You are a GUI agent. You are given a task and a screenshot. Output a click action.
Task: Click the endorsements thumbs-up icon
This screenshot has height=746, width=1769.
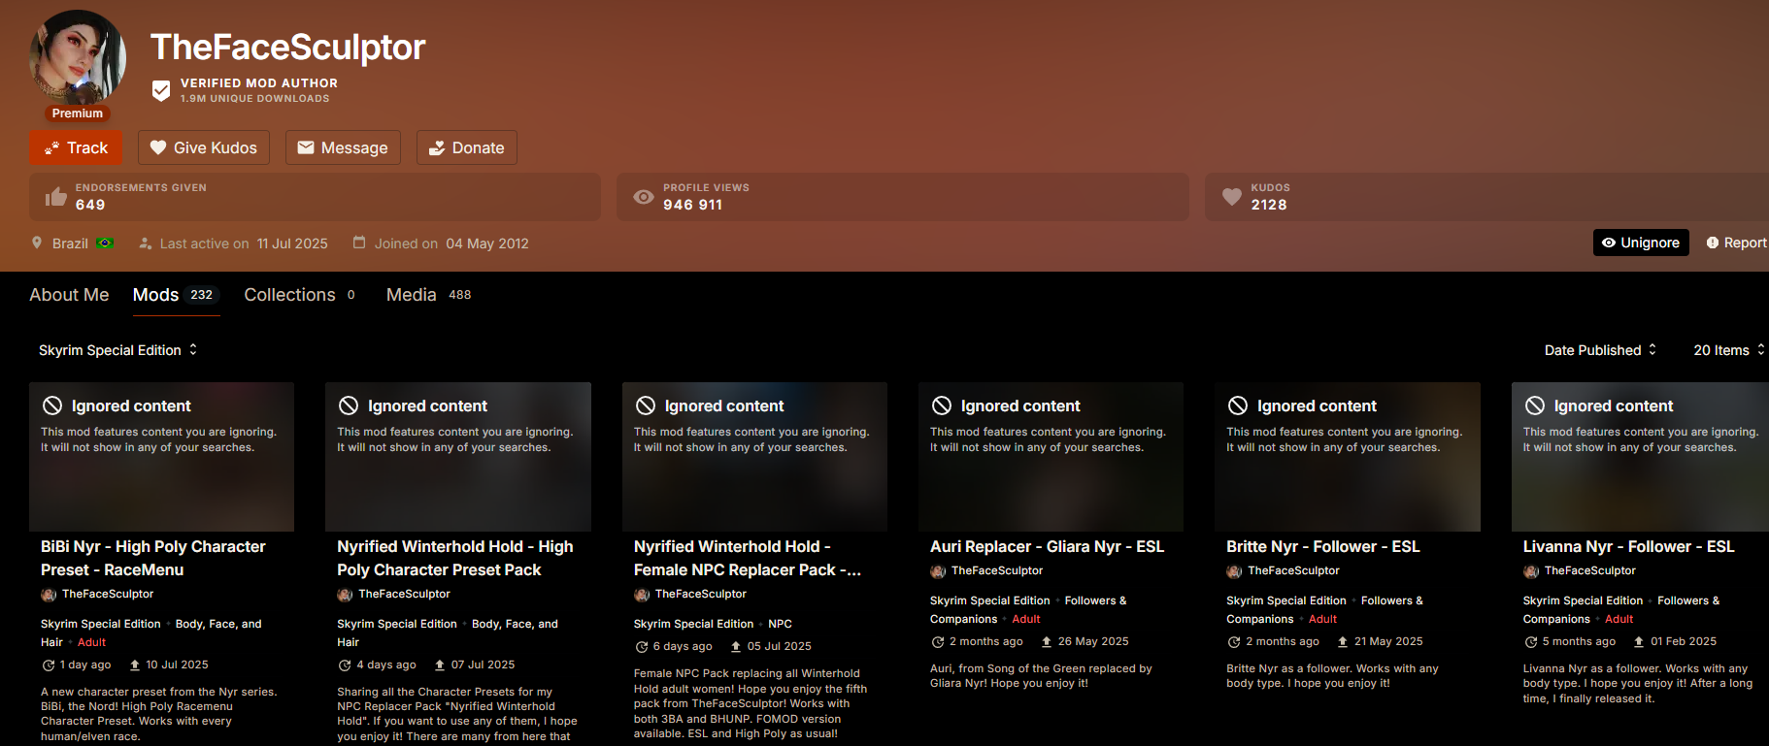tap(56, 197)
